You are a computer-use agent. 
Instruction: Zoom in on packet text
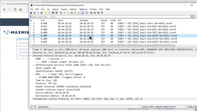(91, 13)
